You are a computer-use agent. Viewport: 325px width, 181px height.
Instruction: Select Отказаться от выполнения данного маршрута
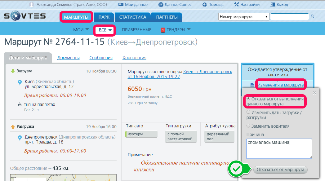click(248, 99)
